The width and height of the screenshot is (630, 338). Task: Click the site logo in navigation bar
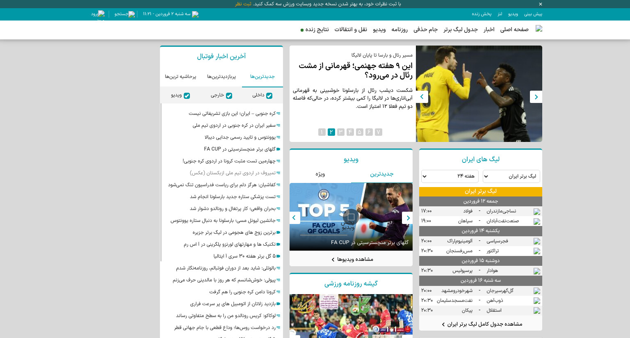539,29
